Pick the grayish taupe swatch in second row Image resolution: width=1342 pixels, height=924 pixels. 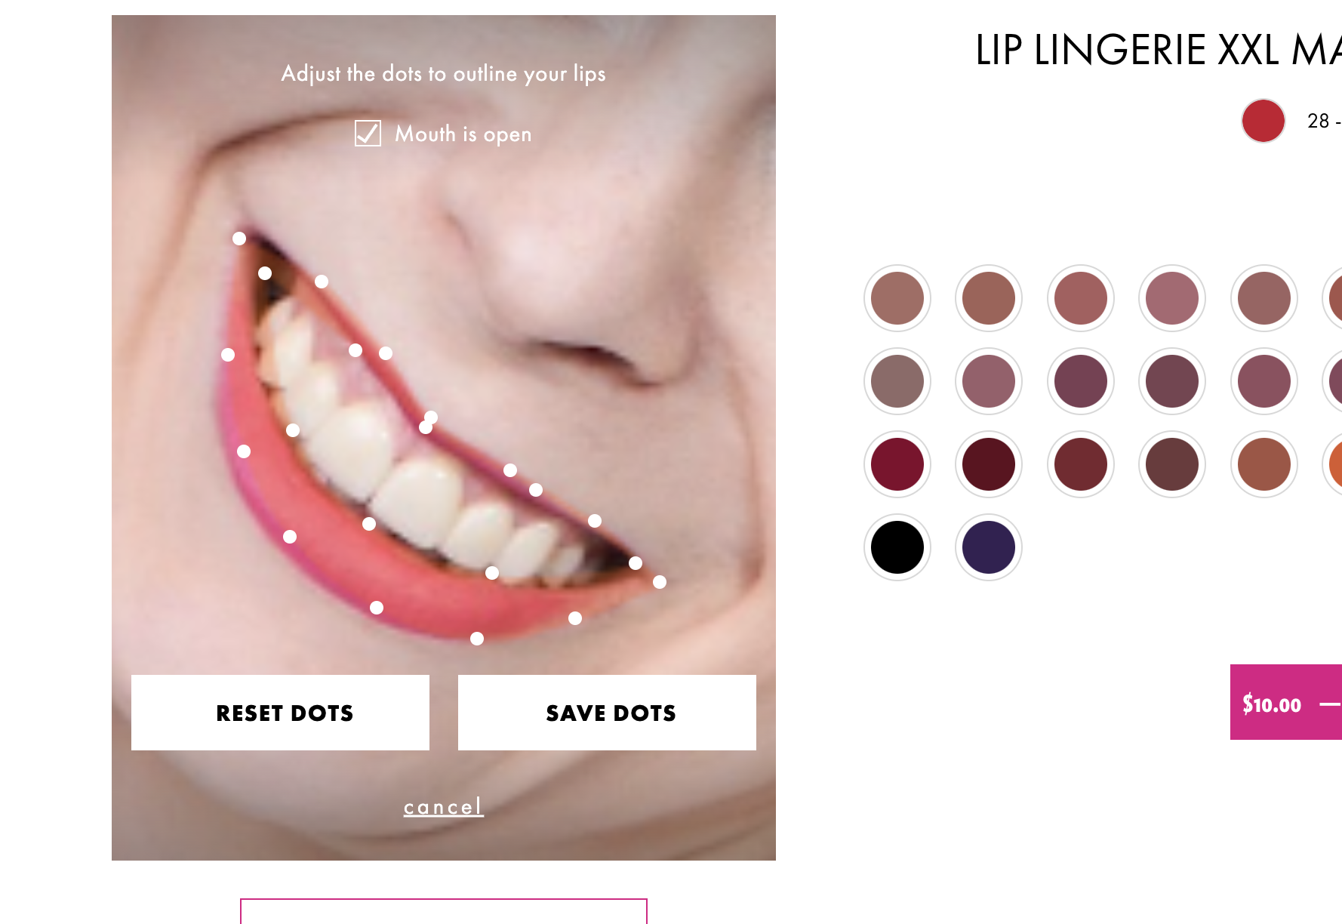pyautogui.click(x=897, y=381)
